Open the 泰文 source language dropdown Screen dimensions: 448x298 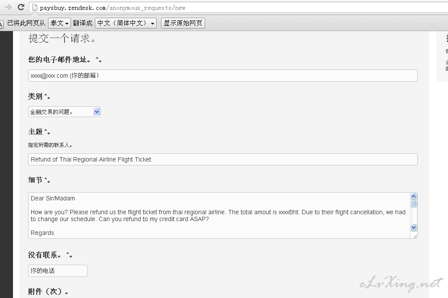(59, 23)
